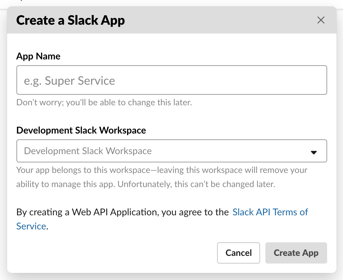Click the App Name text field
343x280 pixels.
pyautogui.click(x=171, y=80)
